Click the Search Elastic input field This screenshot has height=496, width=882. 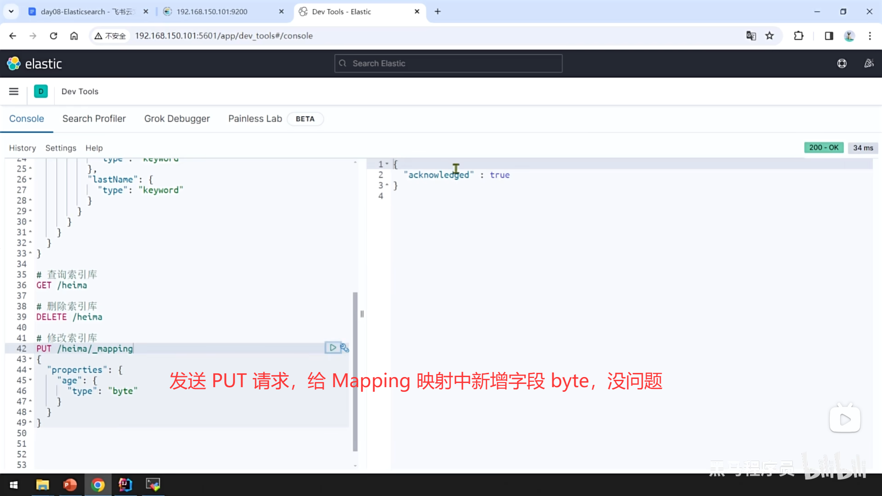pyautogui.click(x=448, y=63)
